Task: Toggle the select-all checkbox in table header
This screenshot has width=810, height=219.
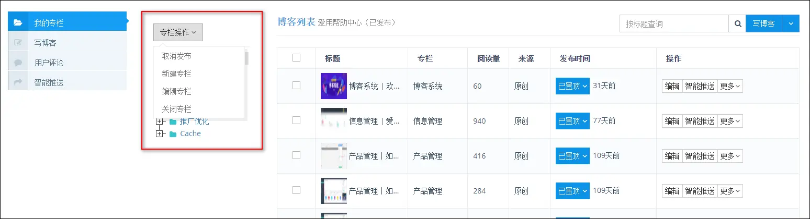Action: [296, 58]
